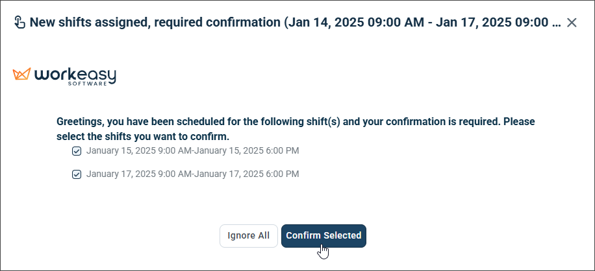595x271 pixels.
Task: Click the workeasy wordmark text
Action: 75,75
